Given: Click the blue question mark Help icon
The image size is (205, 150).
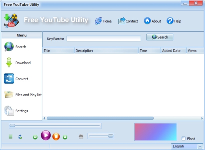Looking at the screenshot, I should [170, 21].
